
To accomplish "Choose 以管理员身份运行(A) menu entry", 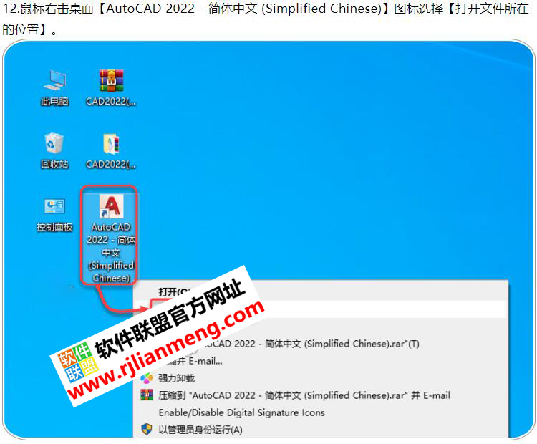I will click(x=200, y=430).
